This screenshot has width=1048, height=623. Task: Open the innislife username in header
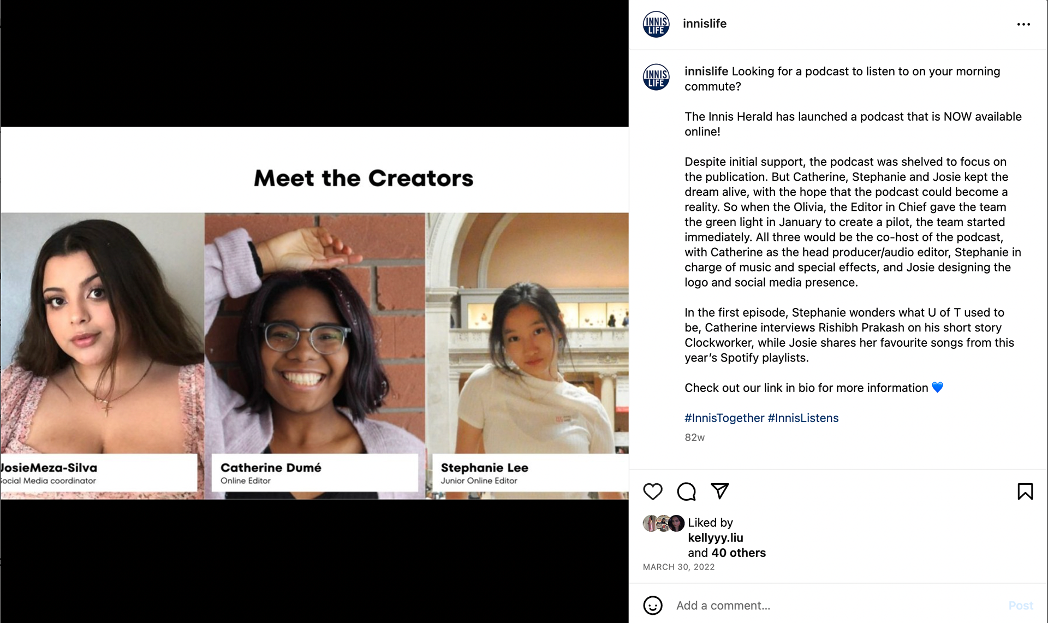click(705, 23)
